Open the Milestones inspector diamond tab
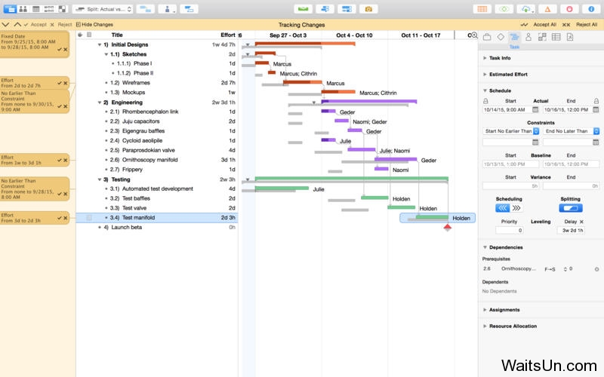The width and height of the screenshot is (604, 377). pyautogui.click(x=501, y=37)
